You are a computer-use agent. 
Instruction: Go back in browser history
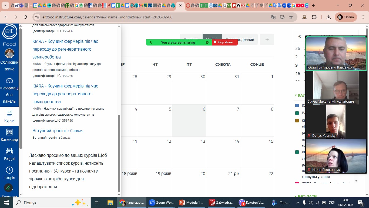(6, 17)
